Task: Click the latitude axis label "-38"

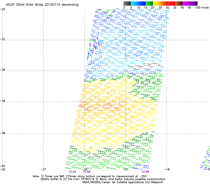Action: click(3, 133)
